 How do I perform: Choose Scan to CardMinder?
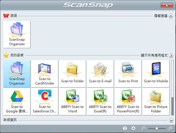coord(45,74)
